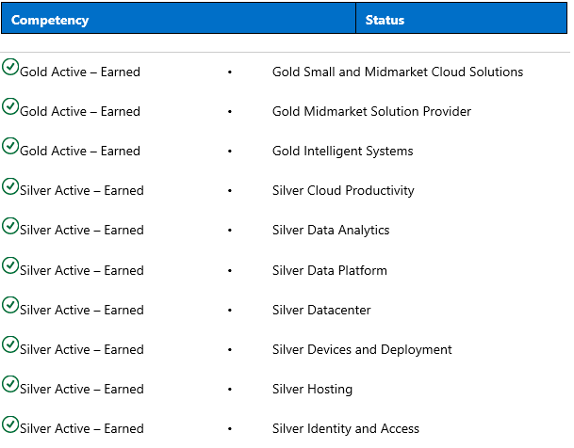Click checkmark icon in Silver Hosting row
This screenshot has width=574, height=448.
pyautogui.click(x=10, y=384)
